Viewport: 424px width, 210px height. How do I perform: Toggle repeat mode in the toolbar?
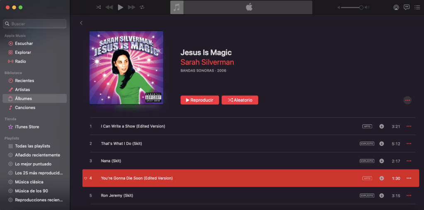[x=142, y=7]
